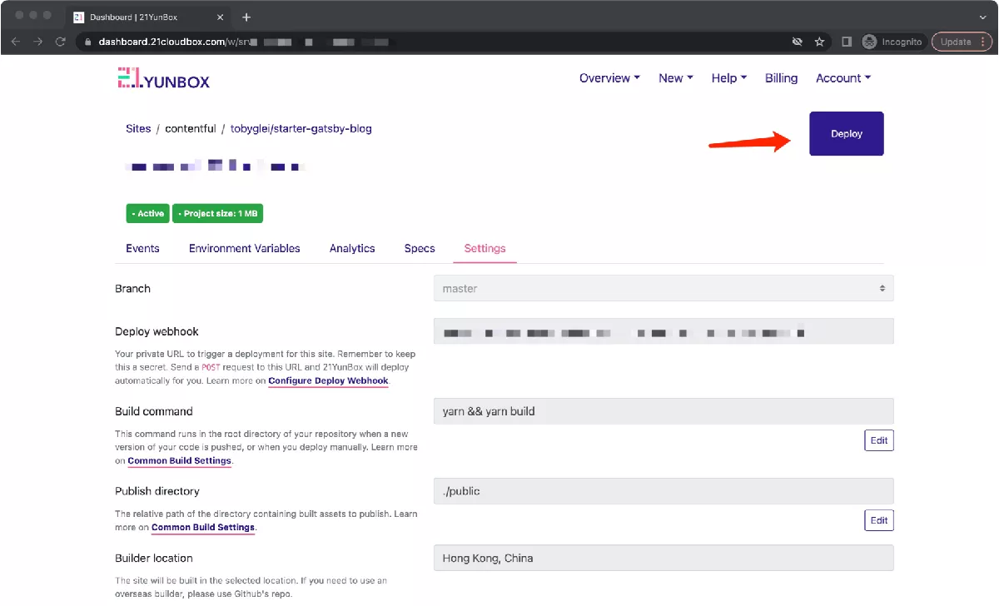Bookmark this page with star icon
The width and height of the screenshot is (999, 606).
819,42
